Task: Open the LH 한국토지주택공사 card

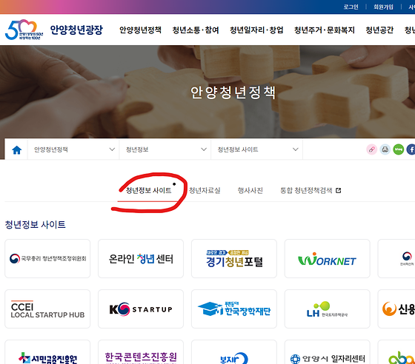Action: pyautogui.click(x=327, y=309)
